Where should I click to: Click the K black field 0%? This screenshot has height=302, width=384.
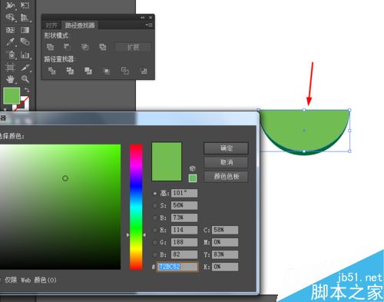(225, 267)
